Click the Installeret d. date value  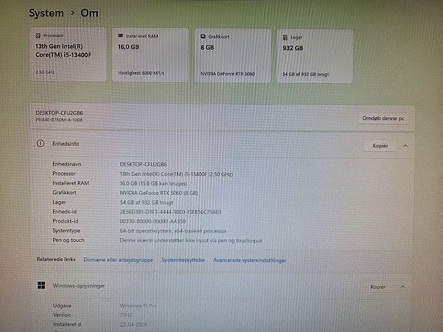(133, 324)
